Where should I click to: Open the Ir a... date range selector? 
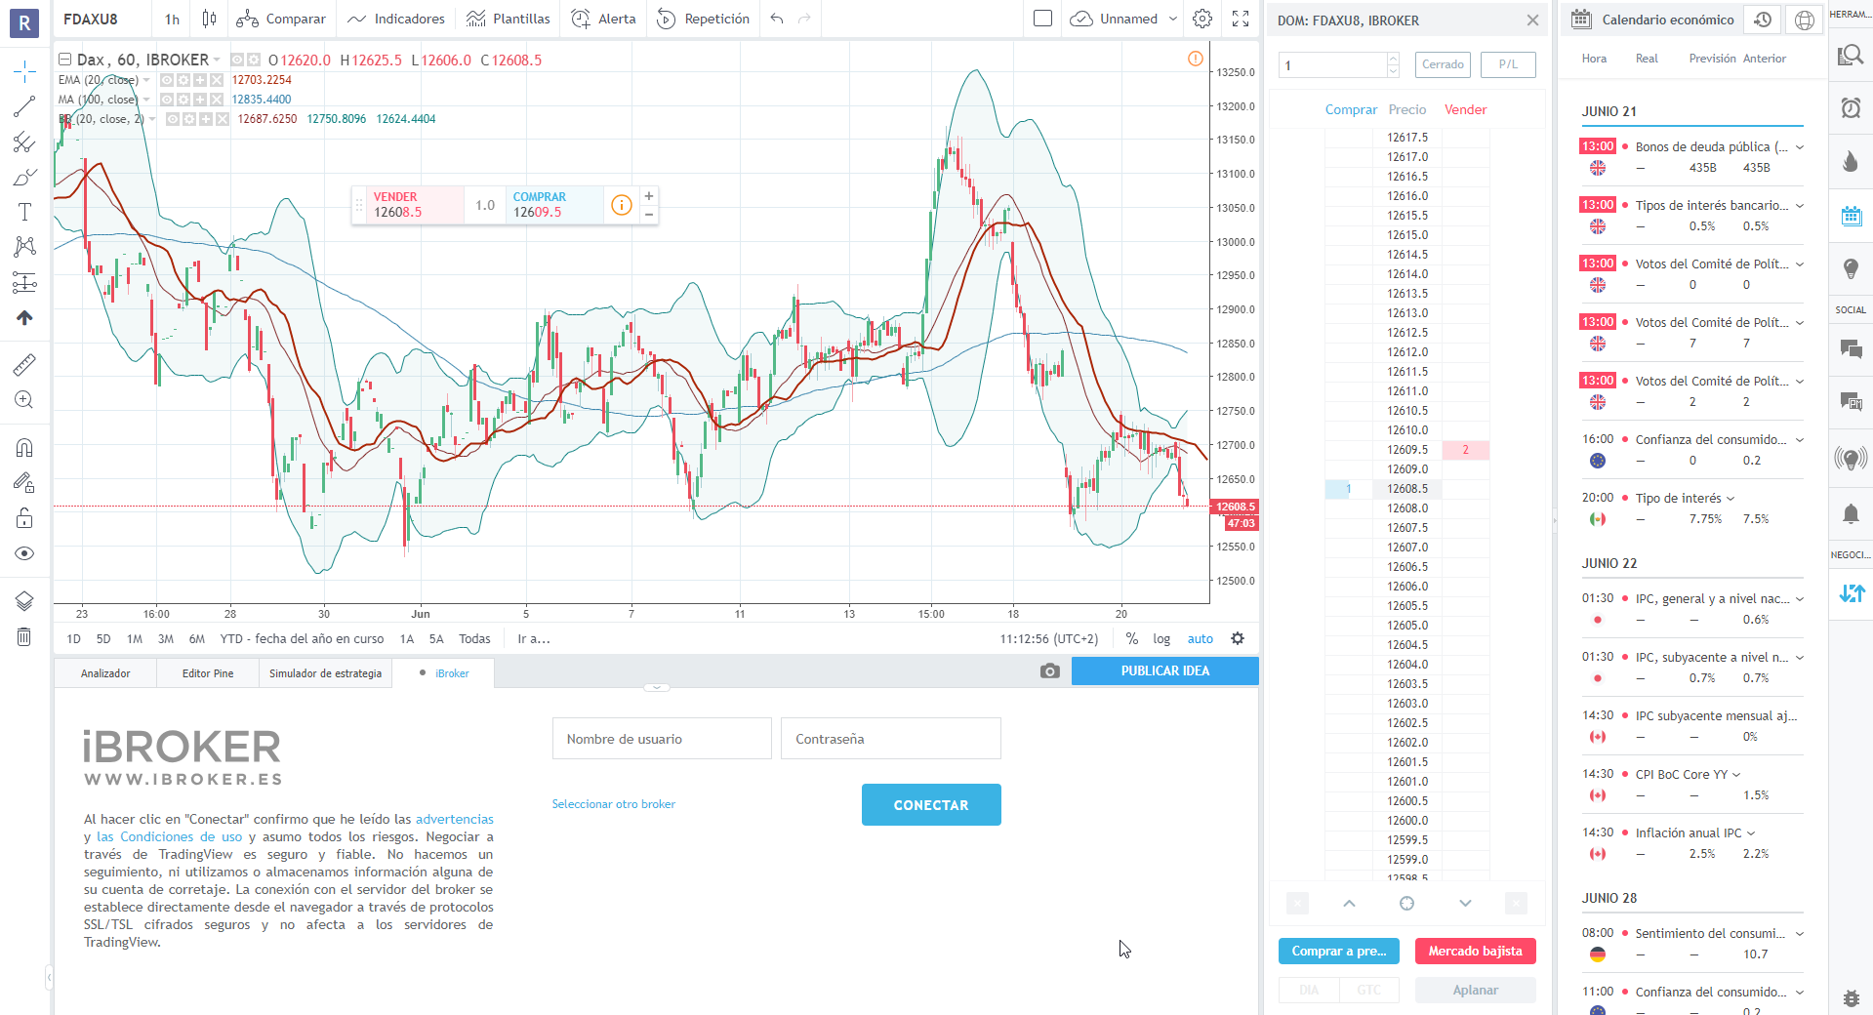(x=532, y=638)
